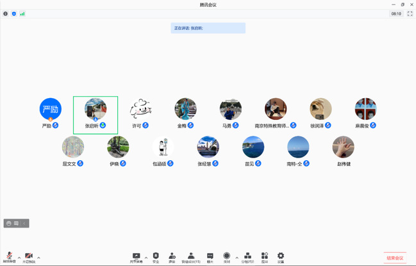
Task: Unmute the microphone
Action: [10, 257]
